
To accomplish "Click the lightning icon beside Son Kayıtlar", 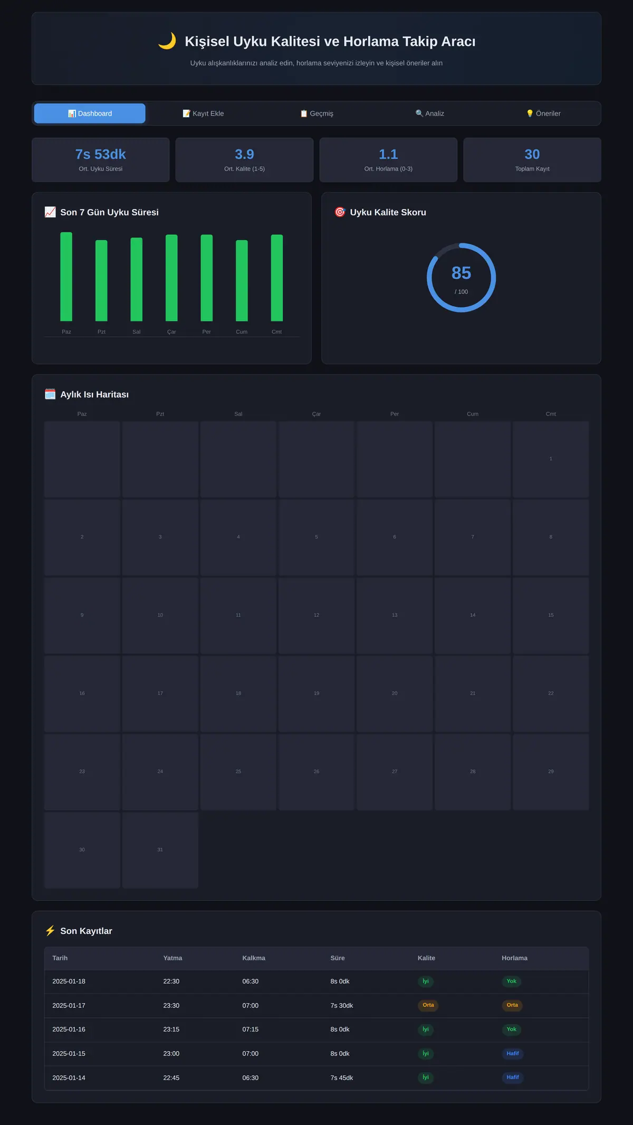I will point(50,931).
